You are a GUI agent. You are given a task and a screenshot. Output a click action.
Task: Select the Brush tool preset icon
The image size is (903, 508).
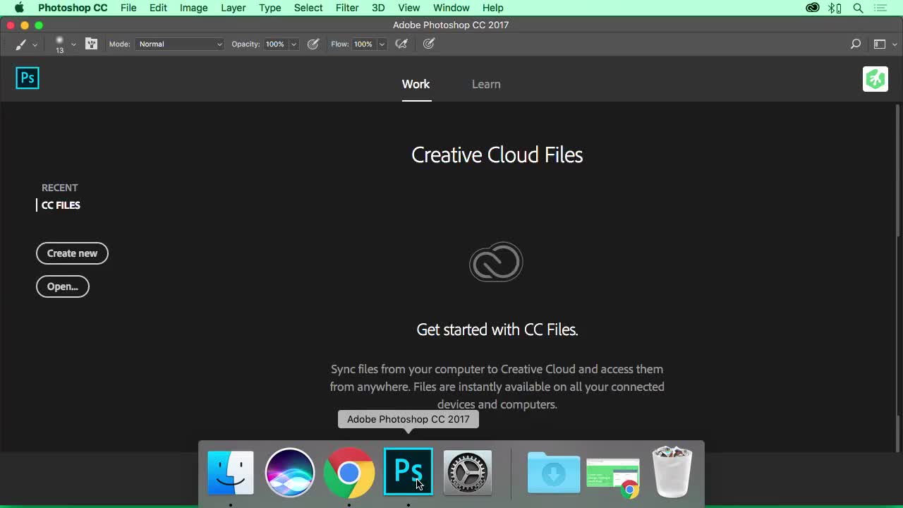point(20,44)
